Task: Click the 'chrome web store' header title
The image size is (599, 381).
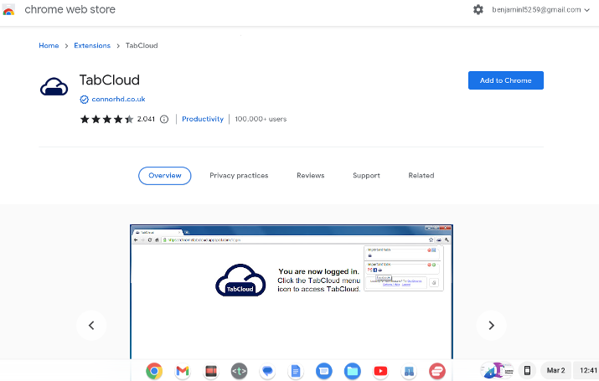Action: (x=70, y=9)
